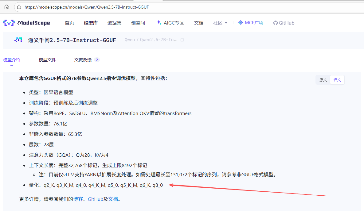Switch to the 模型介绍 tab
This screenshot has height=211, width=364.
[12, 60]
